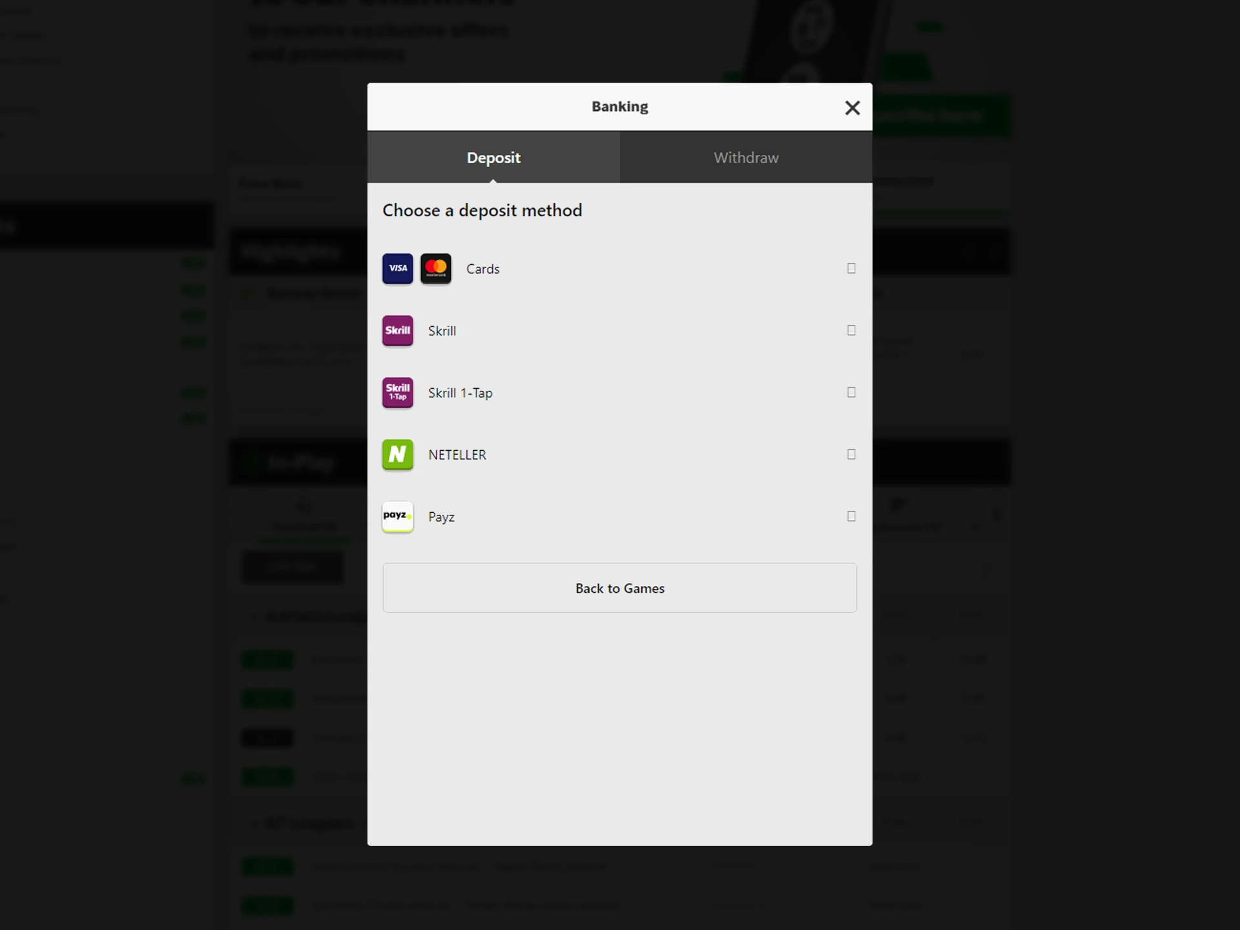
Task: Select the NETELLER green icon
Action: click(398, 454)
